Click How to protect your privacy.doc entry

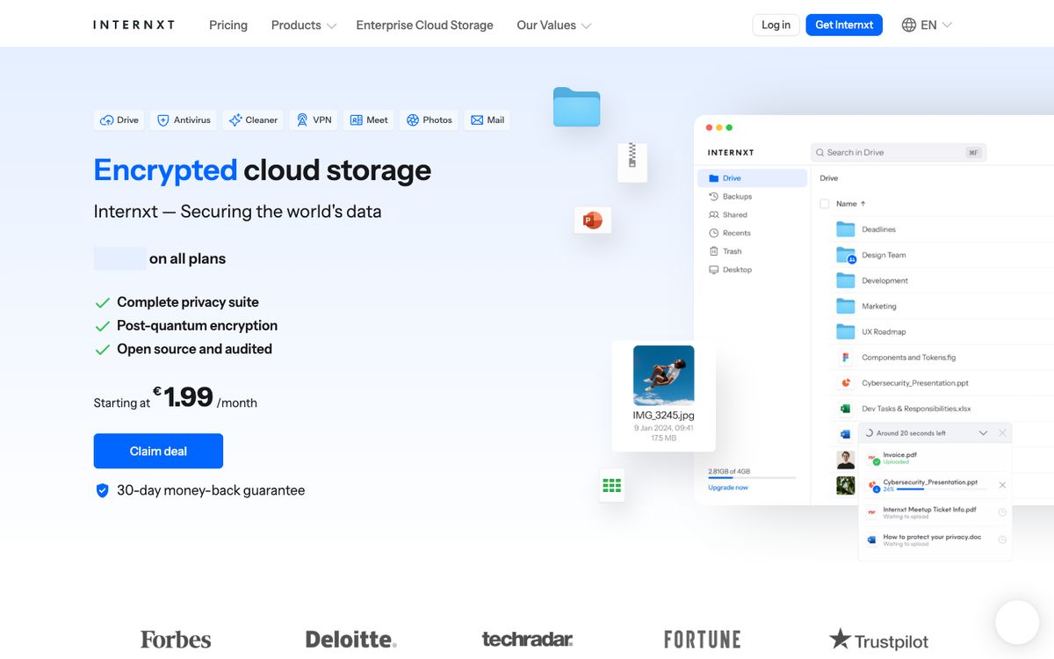click(x=935, y=540)
